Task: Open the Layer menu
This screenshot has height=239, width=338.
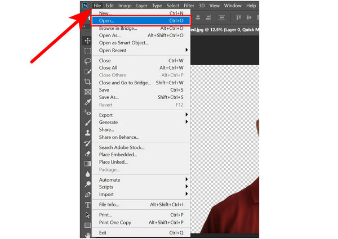Action: pos(141,6)
